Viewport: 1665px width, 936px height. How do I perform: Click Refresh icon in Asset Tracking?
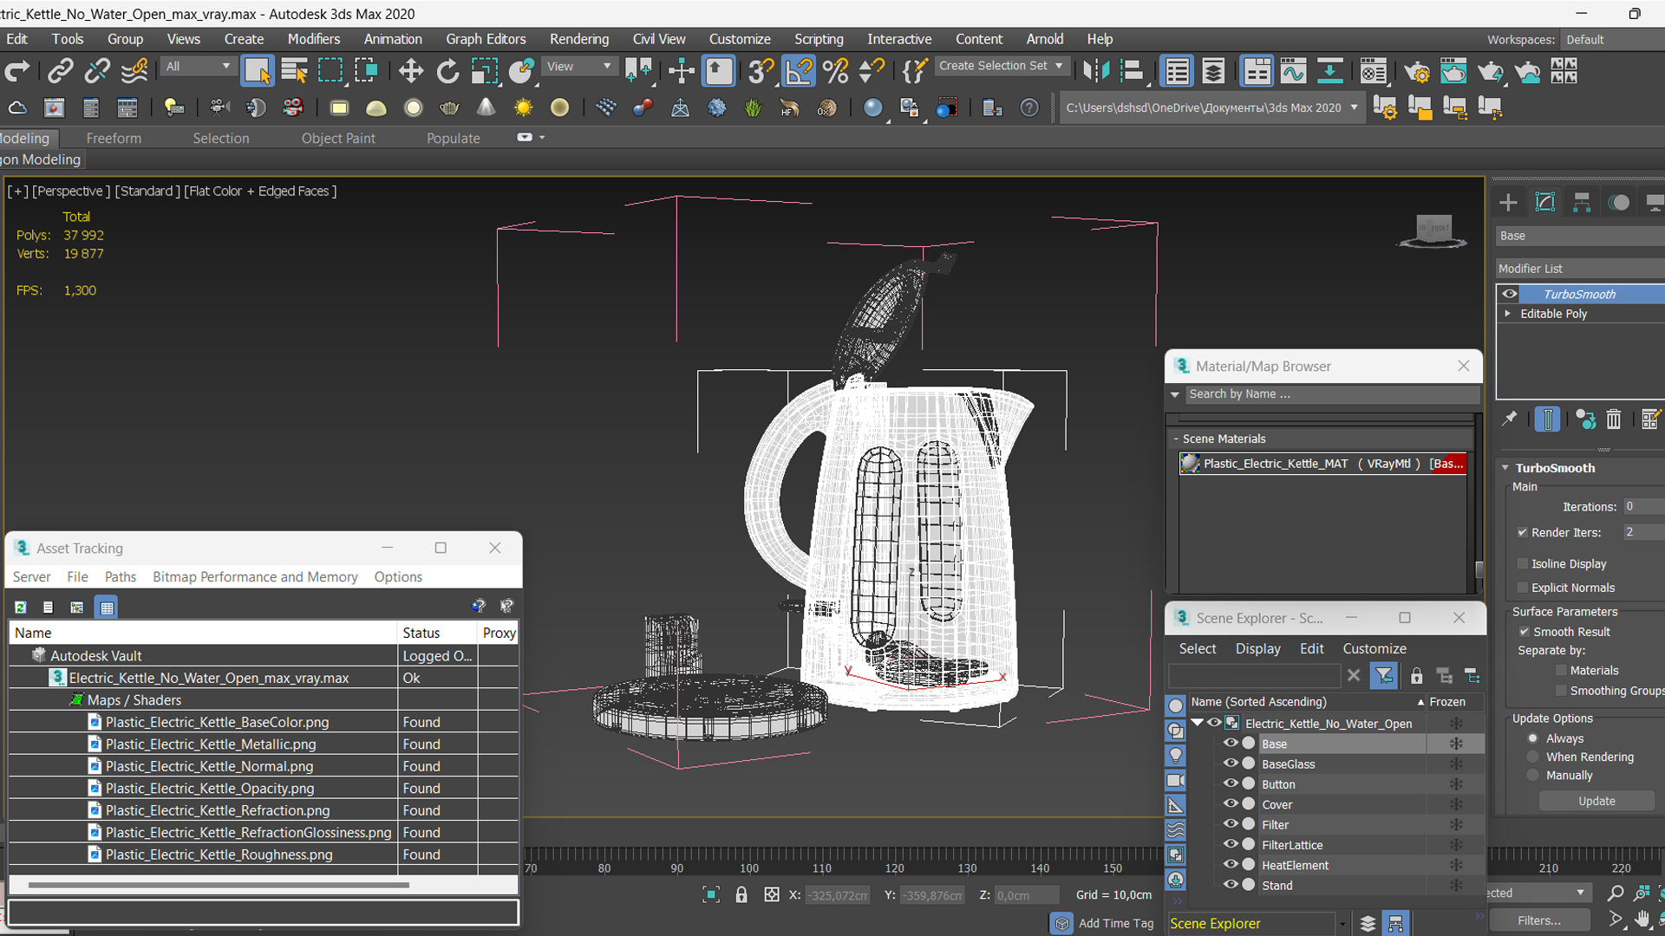(x=21, y=608)
